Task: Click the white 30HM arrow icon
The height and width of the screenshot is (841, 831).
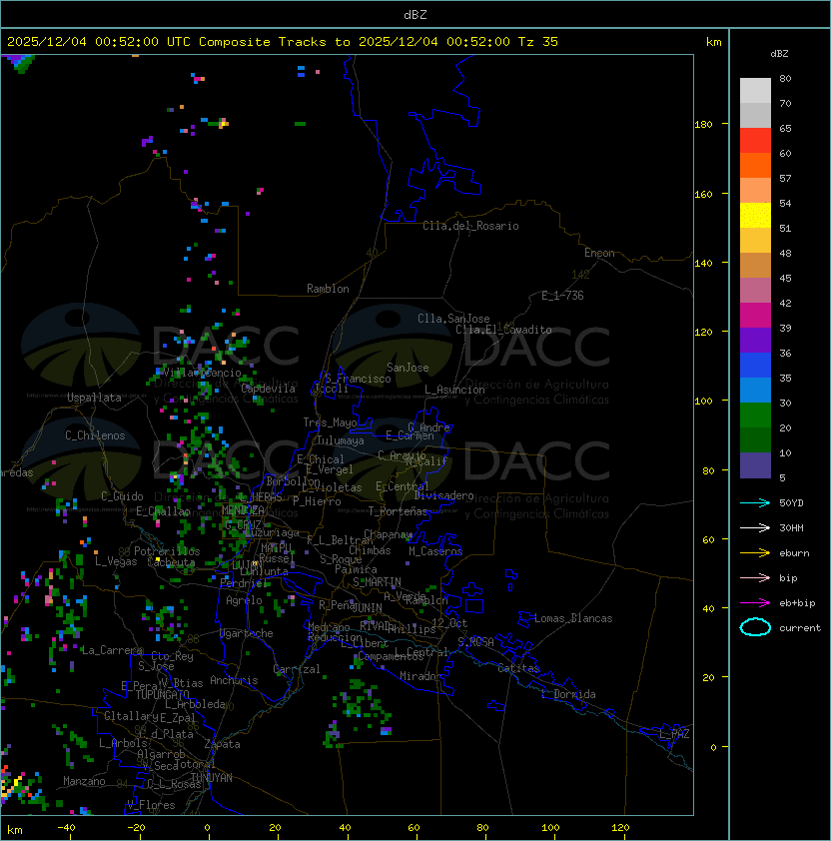Action: click(x=756, y=527)
